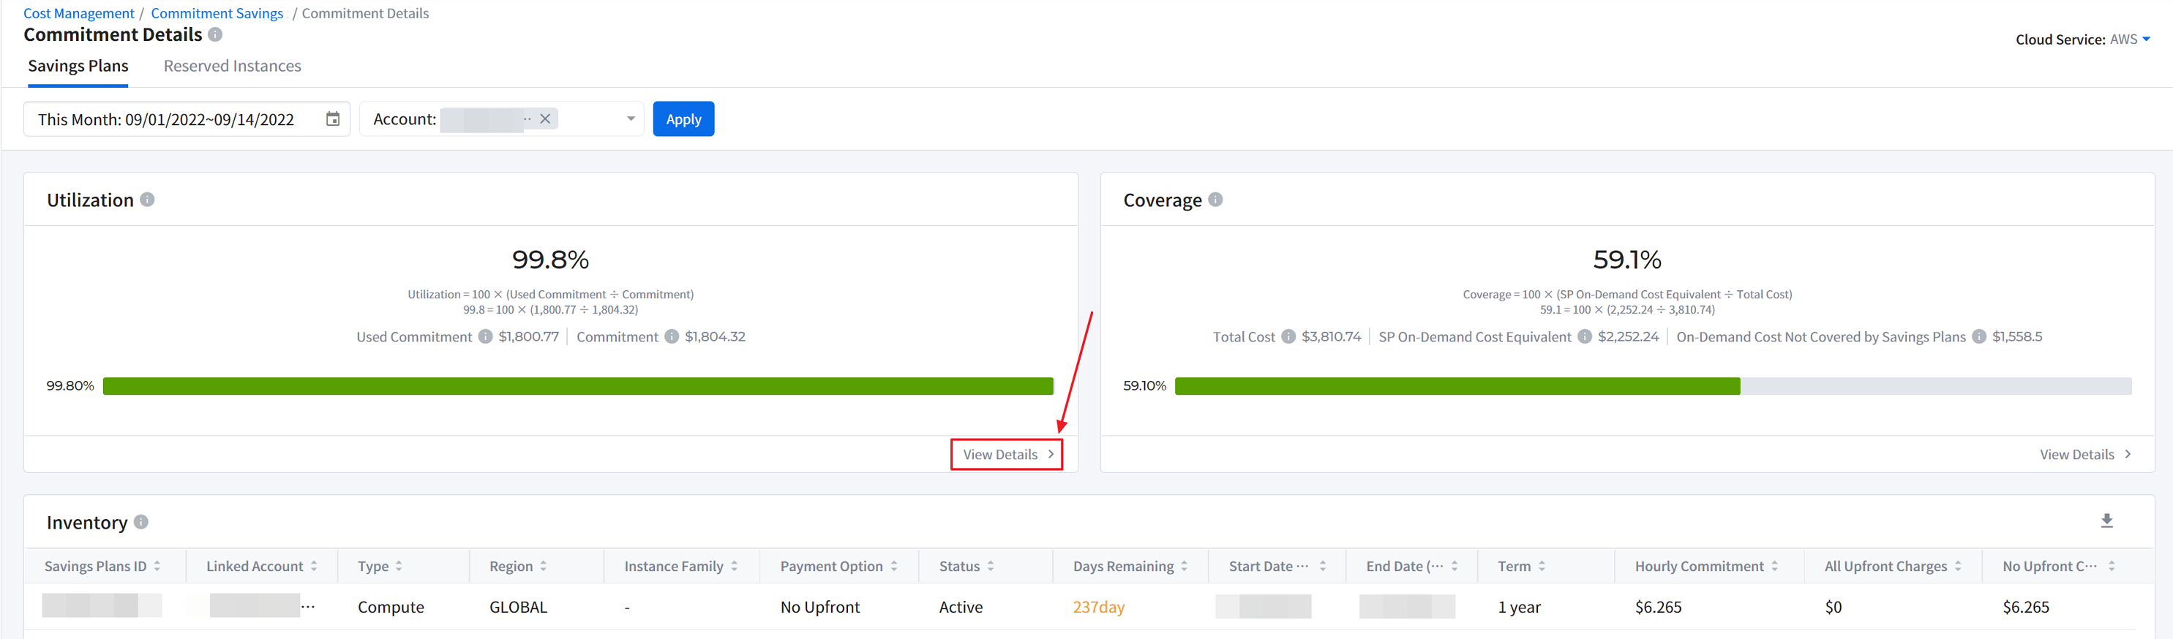Click the Inventory info icon
The width and height of the screenshot is (2173, 639).
[x=142, y=522]
